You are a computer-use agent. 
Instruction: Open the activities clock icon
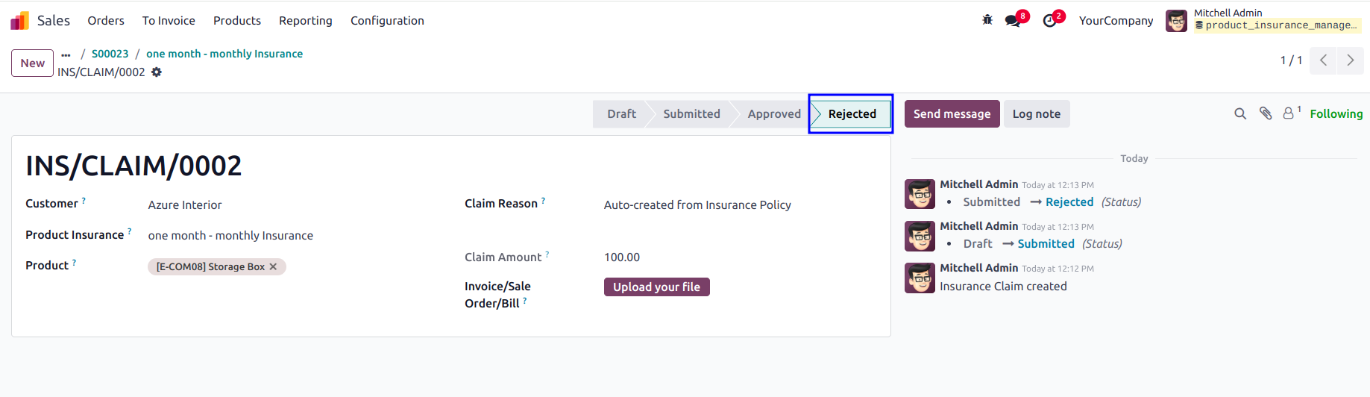(1050, 20)
